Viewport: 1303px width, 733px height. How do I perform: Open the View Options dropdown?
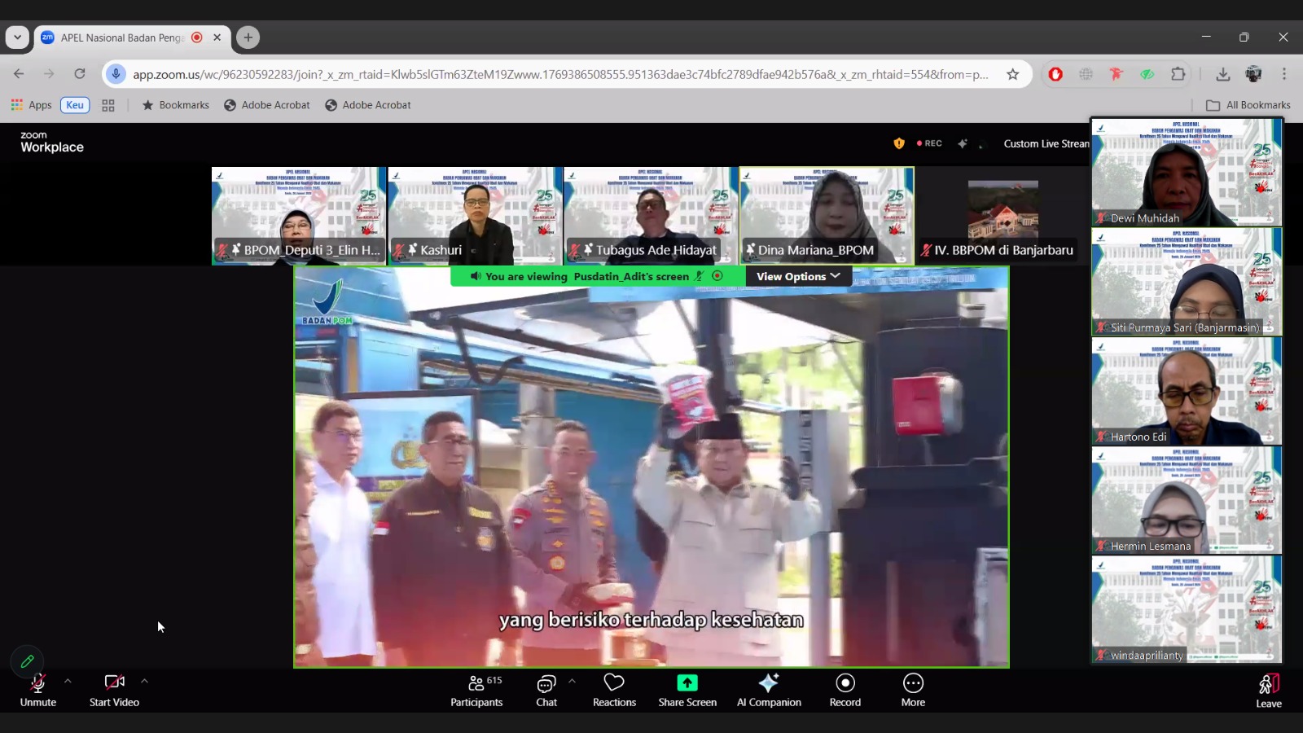tap(798, 276)
